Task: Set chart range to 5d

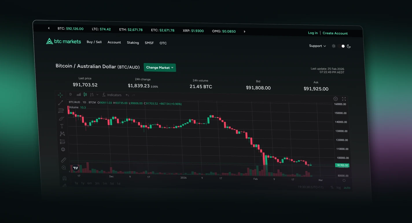Action: coord(112,183)
